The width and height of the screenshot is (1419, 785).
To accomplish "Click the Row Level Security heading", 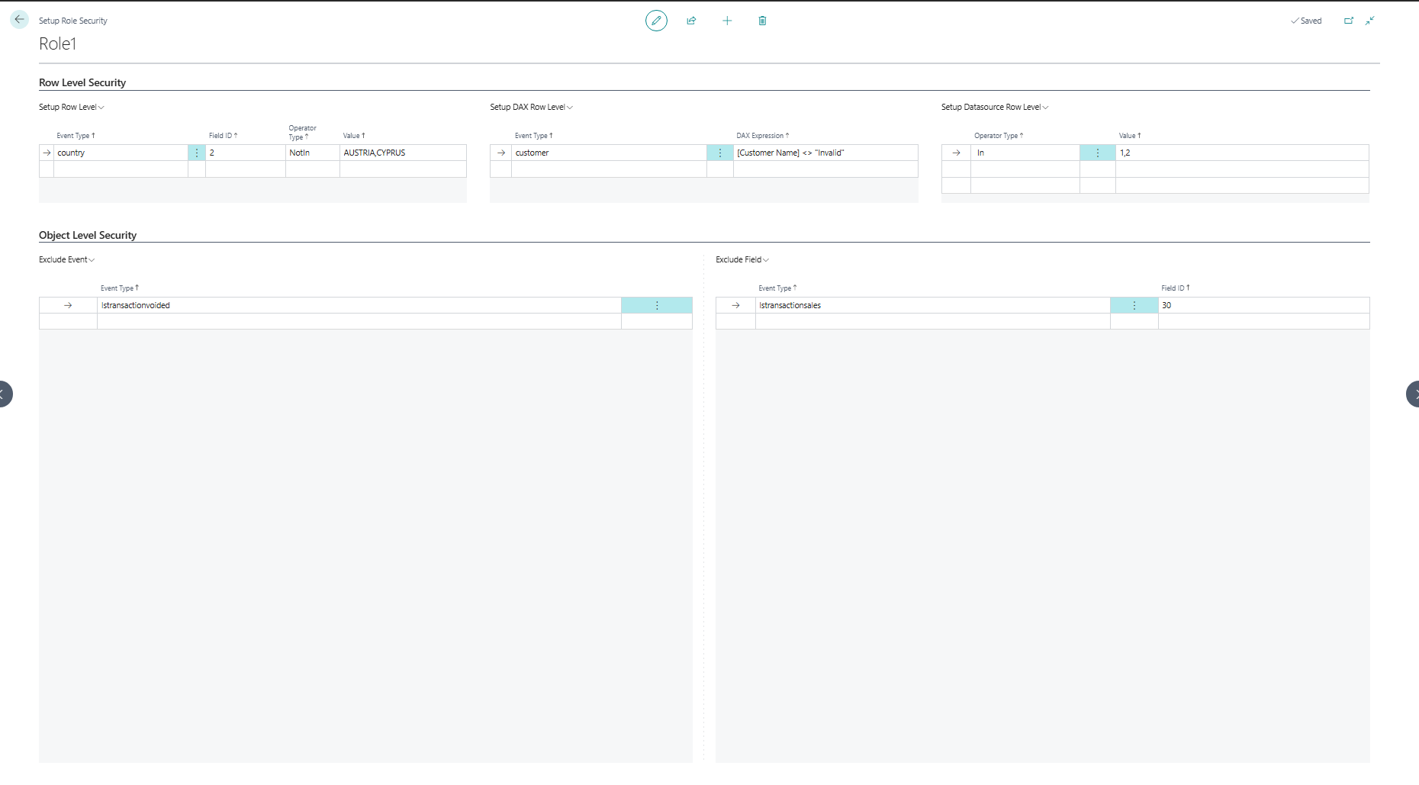I will coord(82,82).
